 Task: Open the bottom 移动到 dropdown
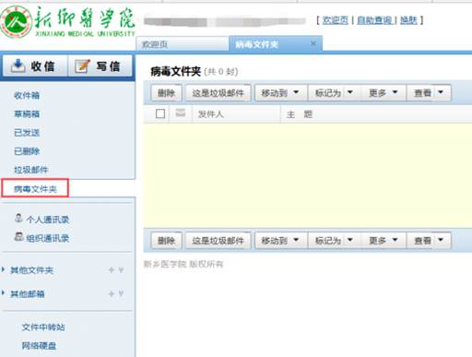pyautogui.click(x=281, y=240)
